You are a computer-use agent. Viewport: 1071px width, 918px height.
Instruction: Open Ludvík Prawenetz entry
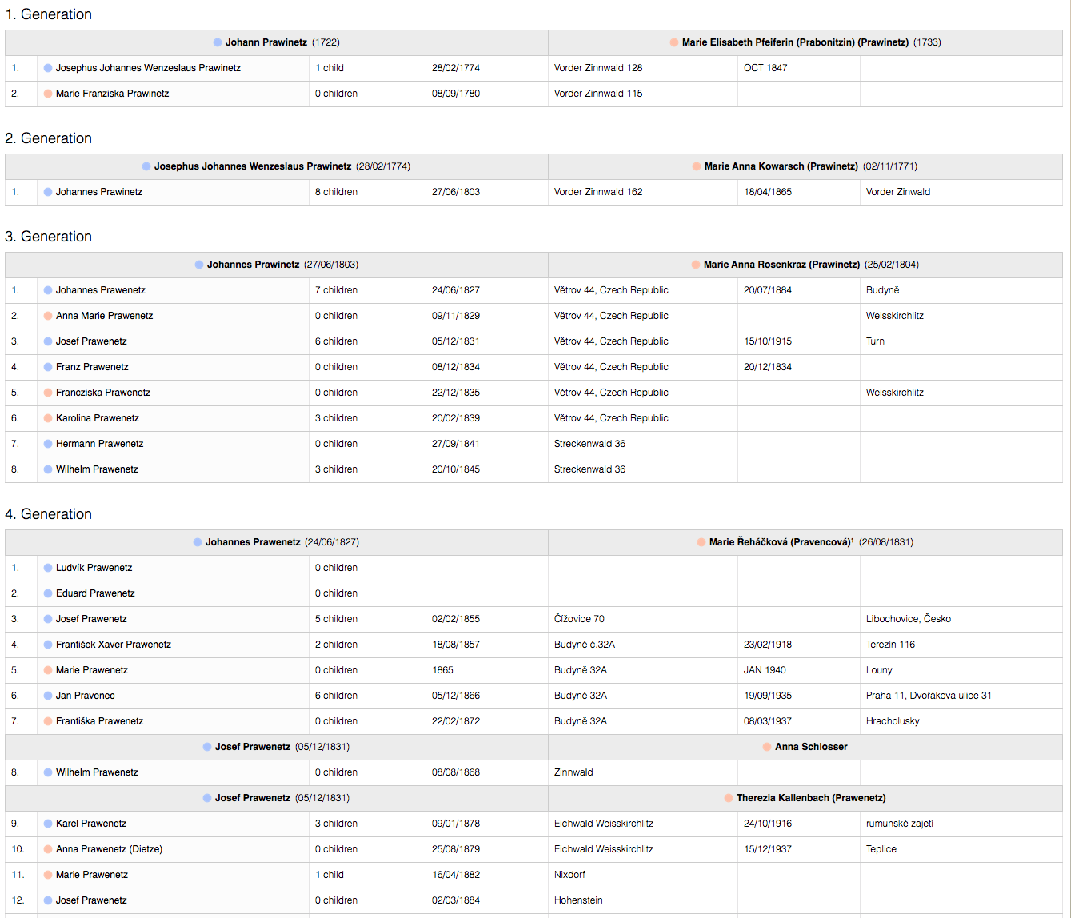click(x=94, y=568)
